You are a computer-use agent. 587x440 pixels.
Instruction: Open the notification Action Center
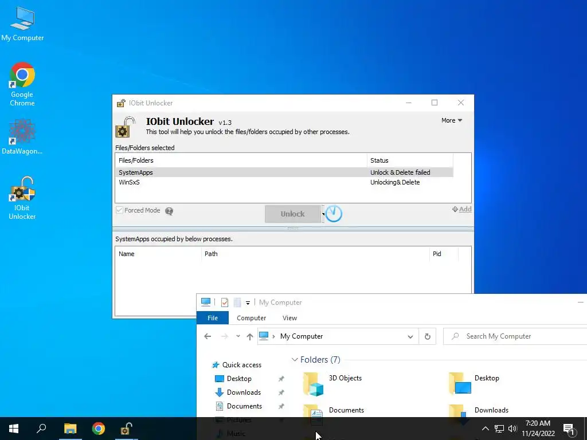[569, 429]
